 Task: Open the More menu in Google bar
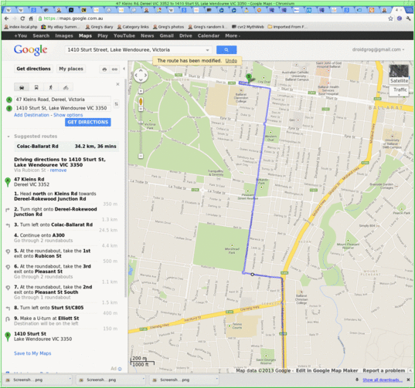pyautogui.click(x=233, y=35)
